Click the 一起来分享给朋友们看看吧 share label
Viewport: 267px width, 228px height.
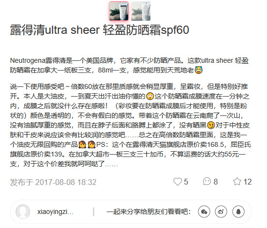click(148, 212)
